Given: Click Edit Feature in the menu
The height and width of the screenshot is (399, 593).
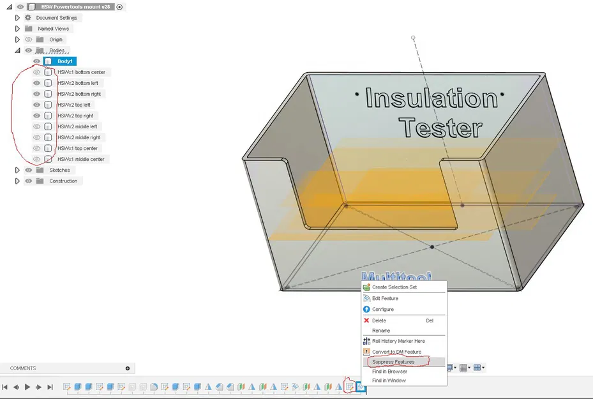Looking at the screenshot, I should point(387,297).
